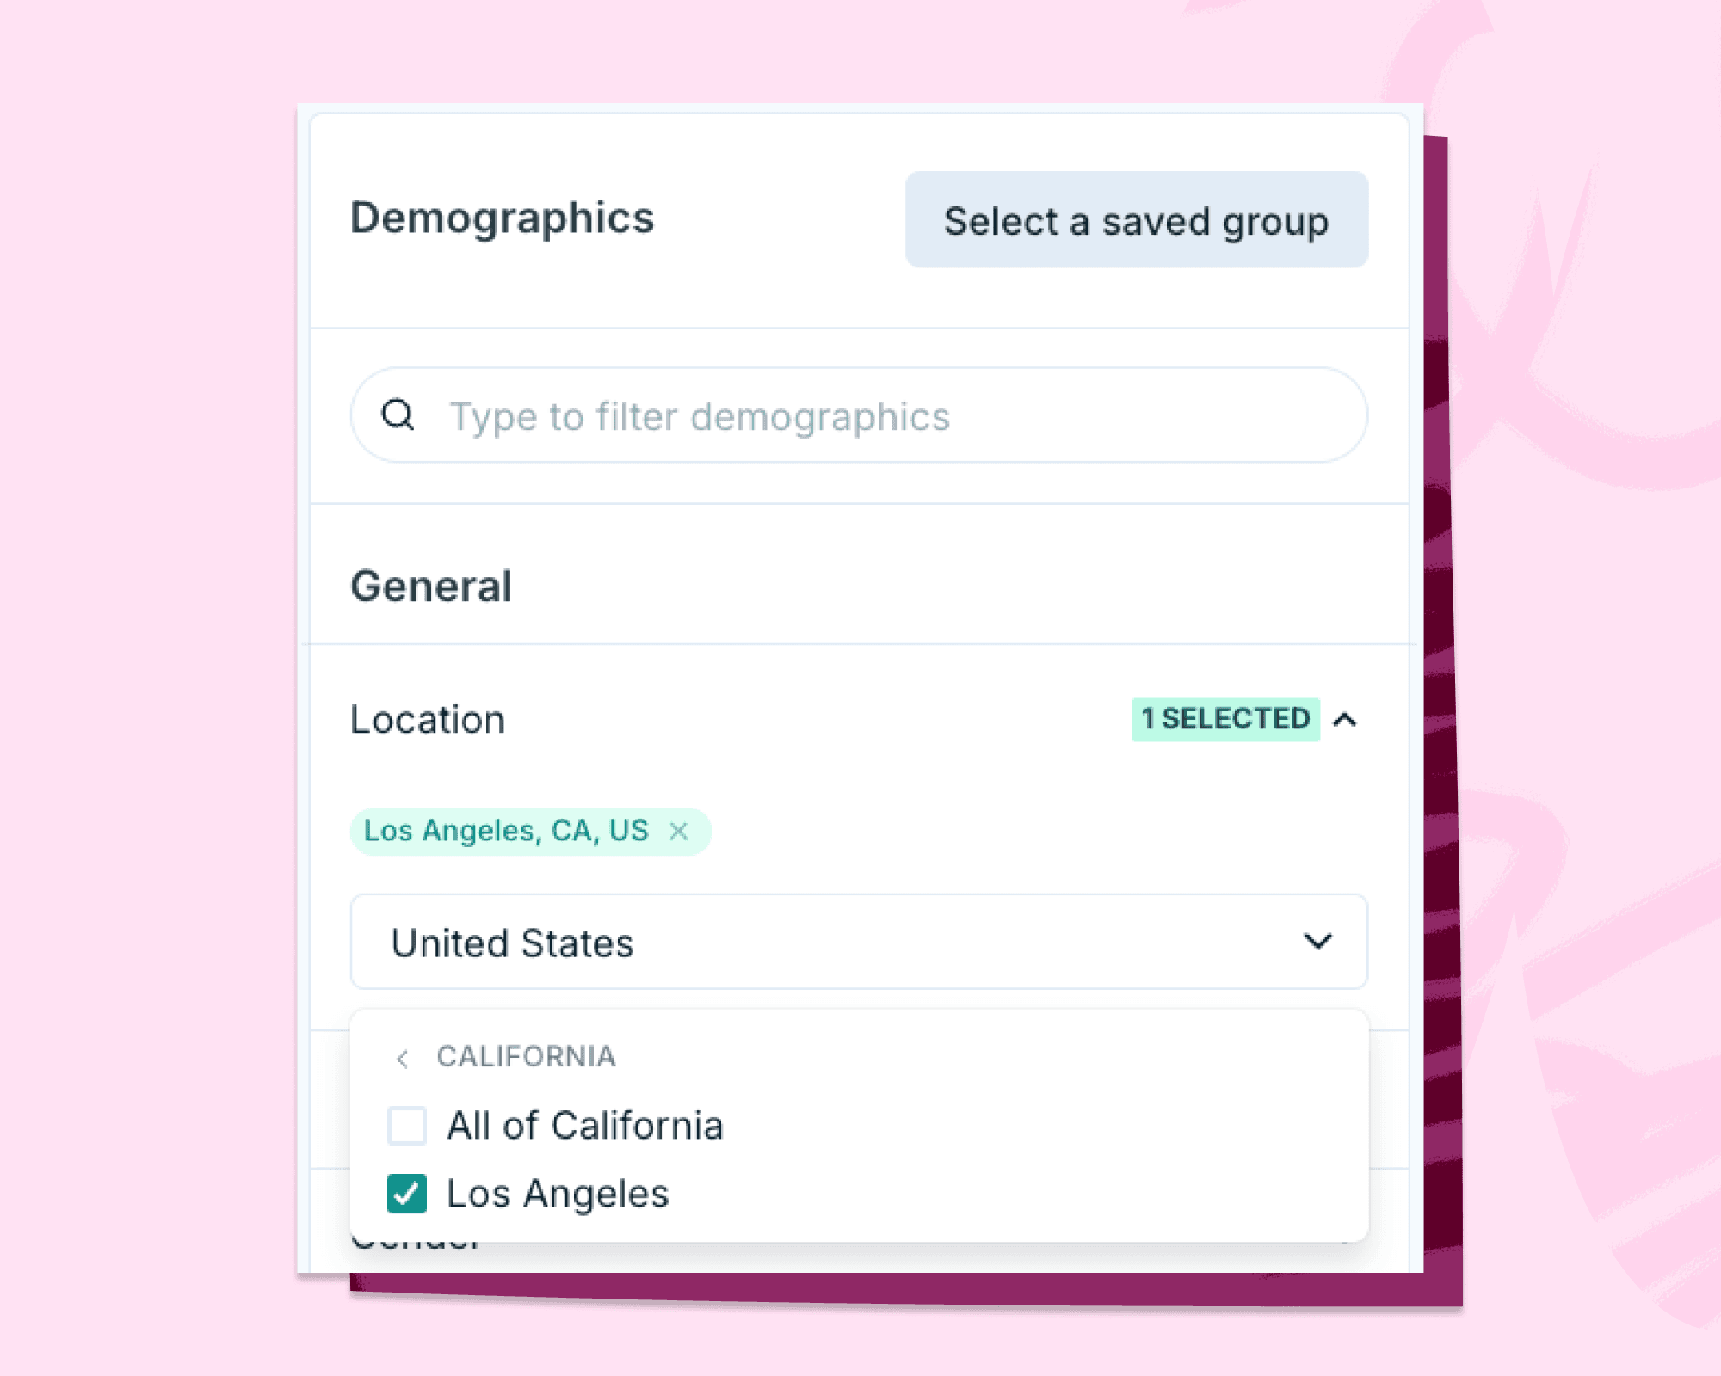
Task: Click the 1 SELECTED badge
Action: pos(1225,719)
